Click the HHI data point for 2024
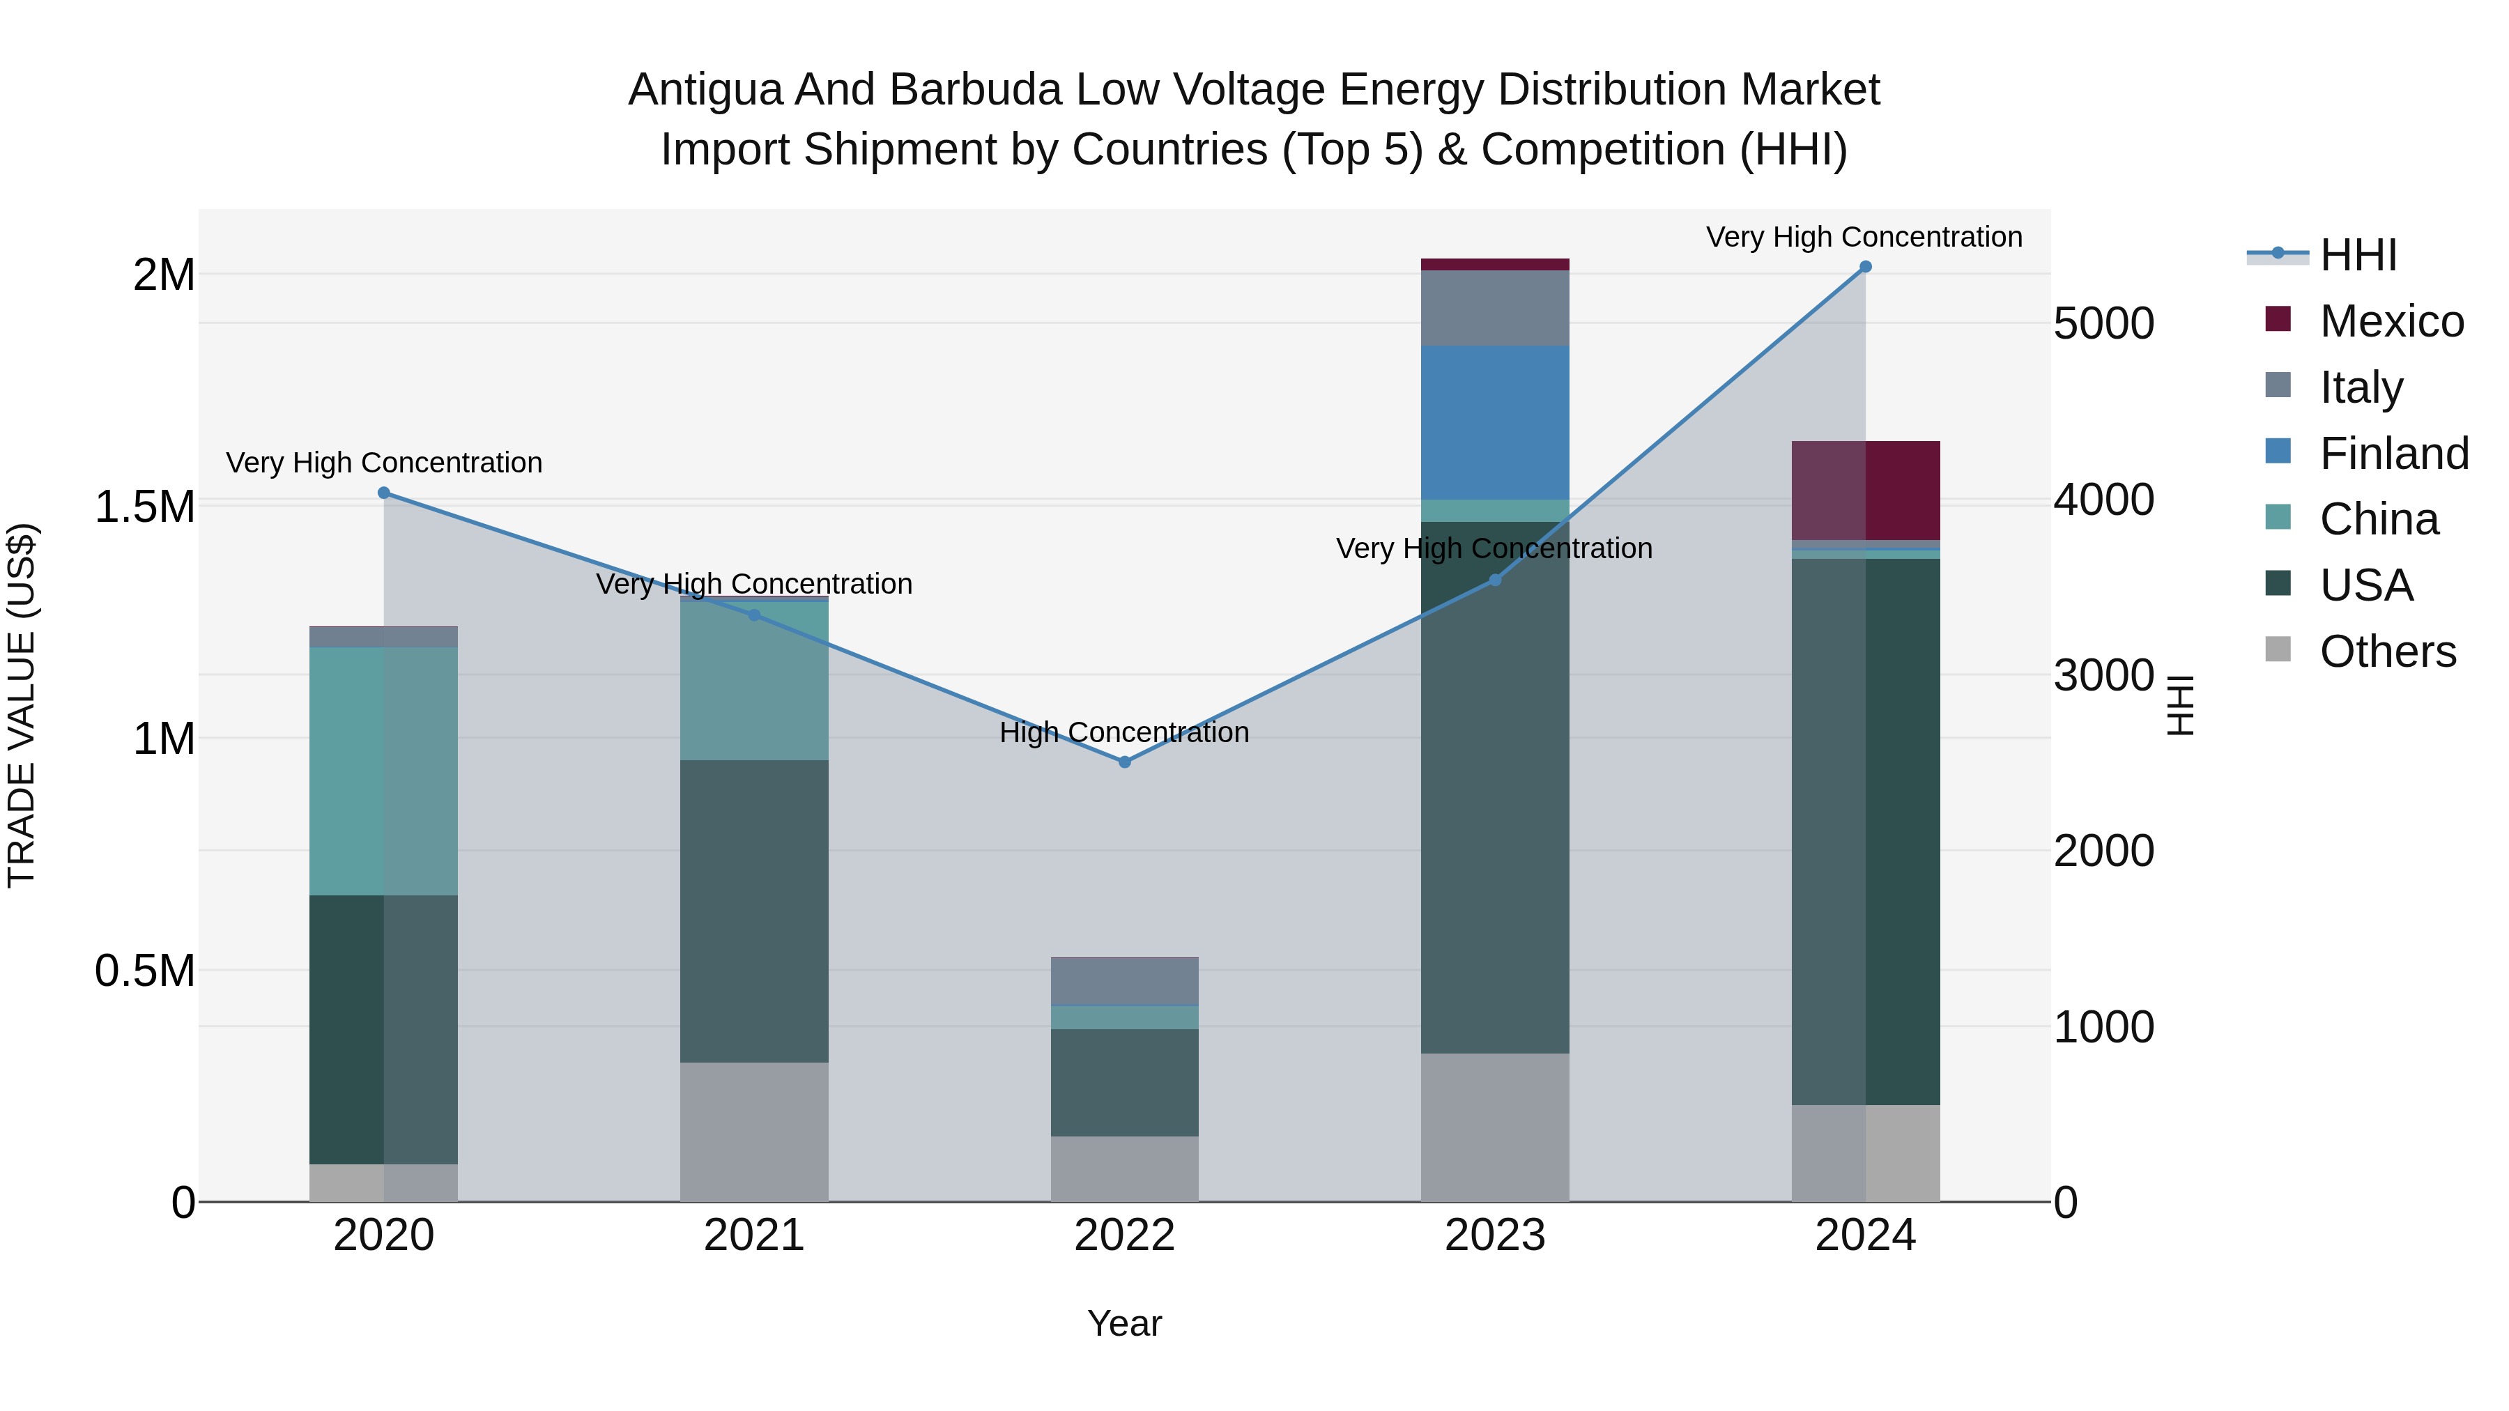Image resolution: width=2509 pixels, height=1411 pixels. point(1866,267)
